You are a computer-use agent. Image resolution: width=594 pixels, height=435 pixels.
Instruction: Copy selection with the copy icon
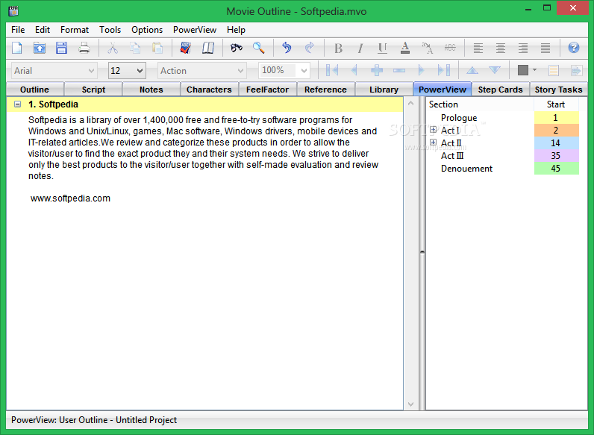coord(135,48)
